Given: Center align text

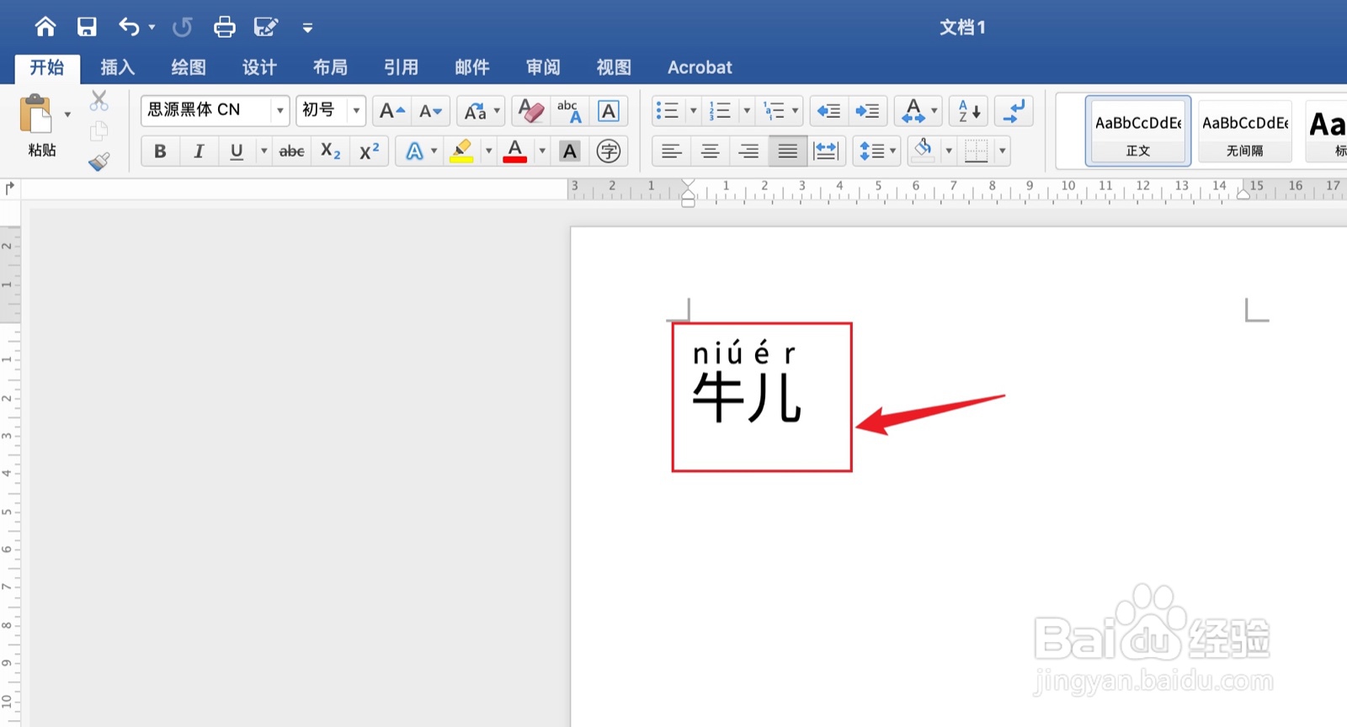Looking at the screenshot, I should click(710, 151).
